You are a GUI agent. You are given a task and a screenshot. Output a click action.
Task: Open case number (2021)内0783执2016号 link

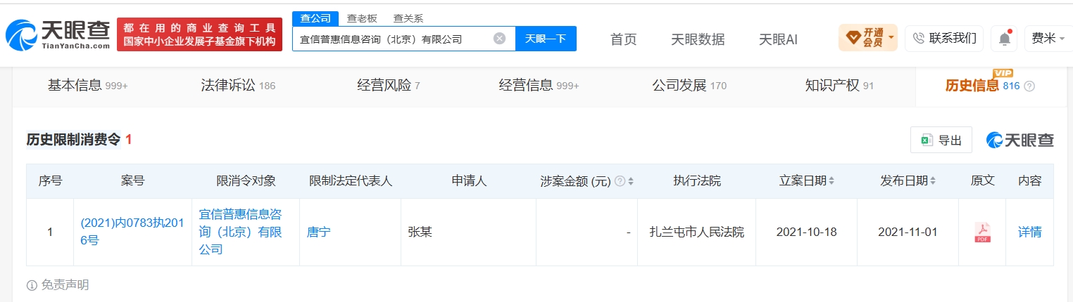tap(132, 232)
